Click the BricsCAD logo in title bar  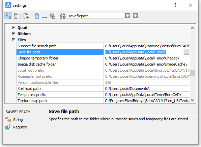click(x=8, y=5)
